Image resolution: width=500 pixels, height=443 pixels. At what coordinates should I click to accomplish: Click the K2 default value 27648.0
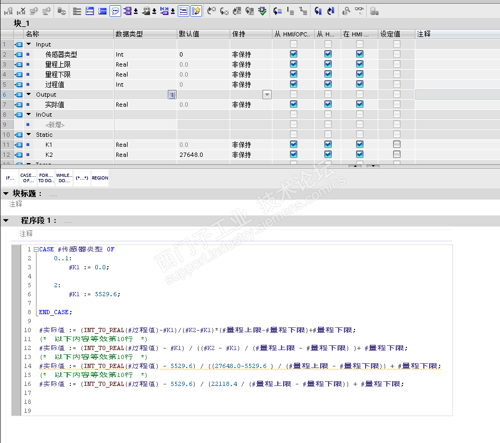[x=192, y=155]
